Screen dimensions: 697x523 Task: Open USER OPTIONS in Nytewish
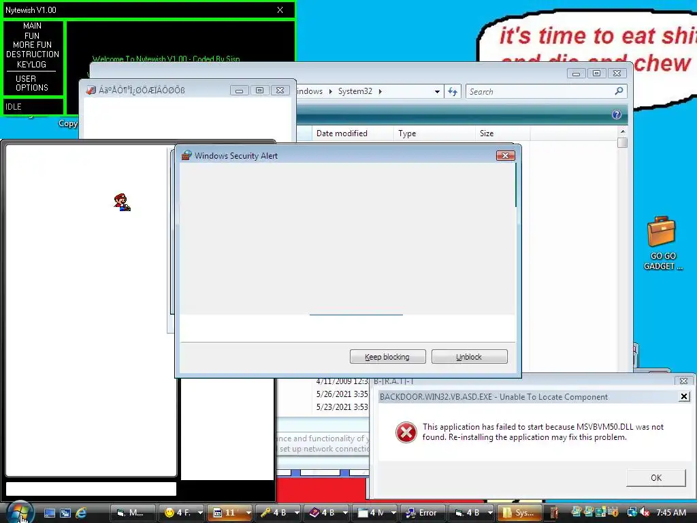[31, 83]
